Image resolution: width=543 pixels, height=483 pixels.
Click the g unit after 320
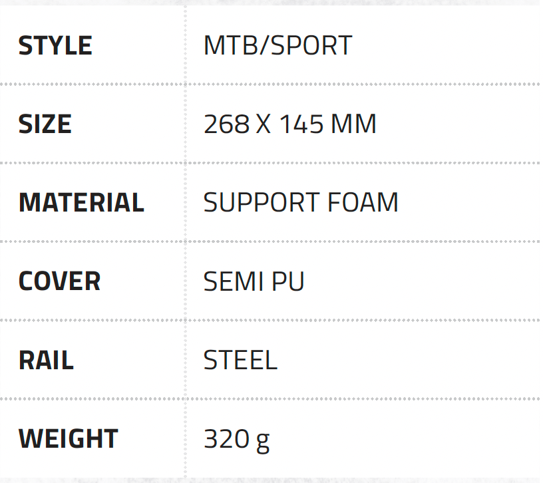point(262,440)
